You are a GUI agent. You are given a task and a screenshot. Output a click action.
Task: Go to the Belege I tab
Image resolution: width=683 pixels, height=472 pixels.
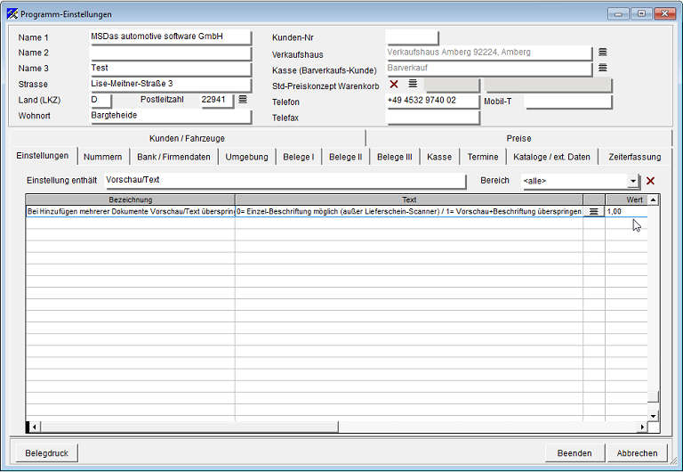299,157
